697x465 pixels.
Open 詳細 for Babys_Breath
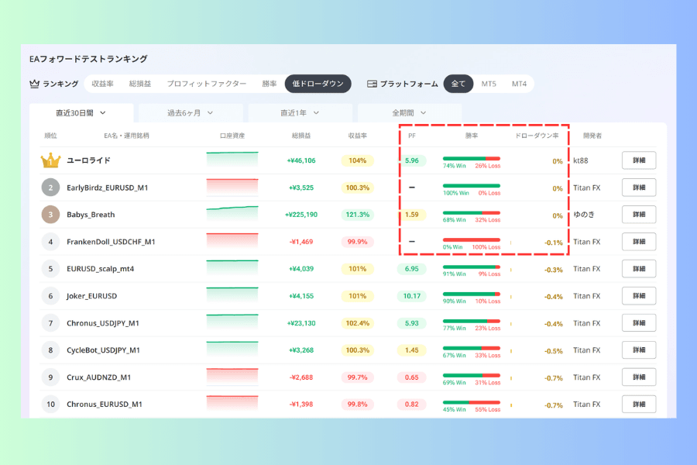coord(639,215)
